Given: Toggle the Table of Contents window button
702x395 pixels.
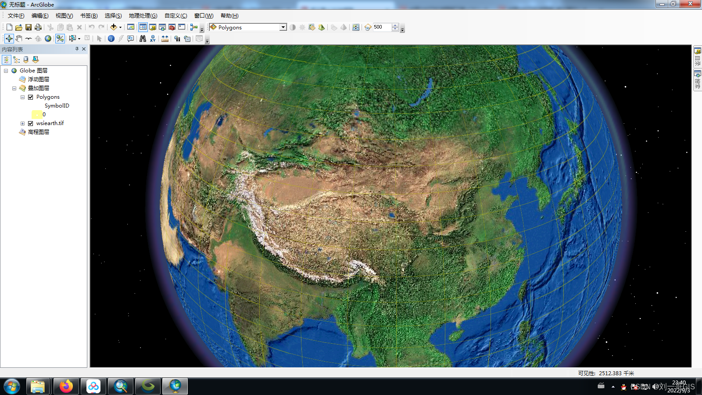Looking at the screenshot, I should coord(143,27).
